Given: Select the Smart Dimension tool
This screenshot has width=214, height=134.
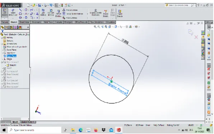Looking at the screenshot, I should 13,13.
